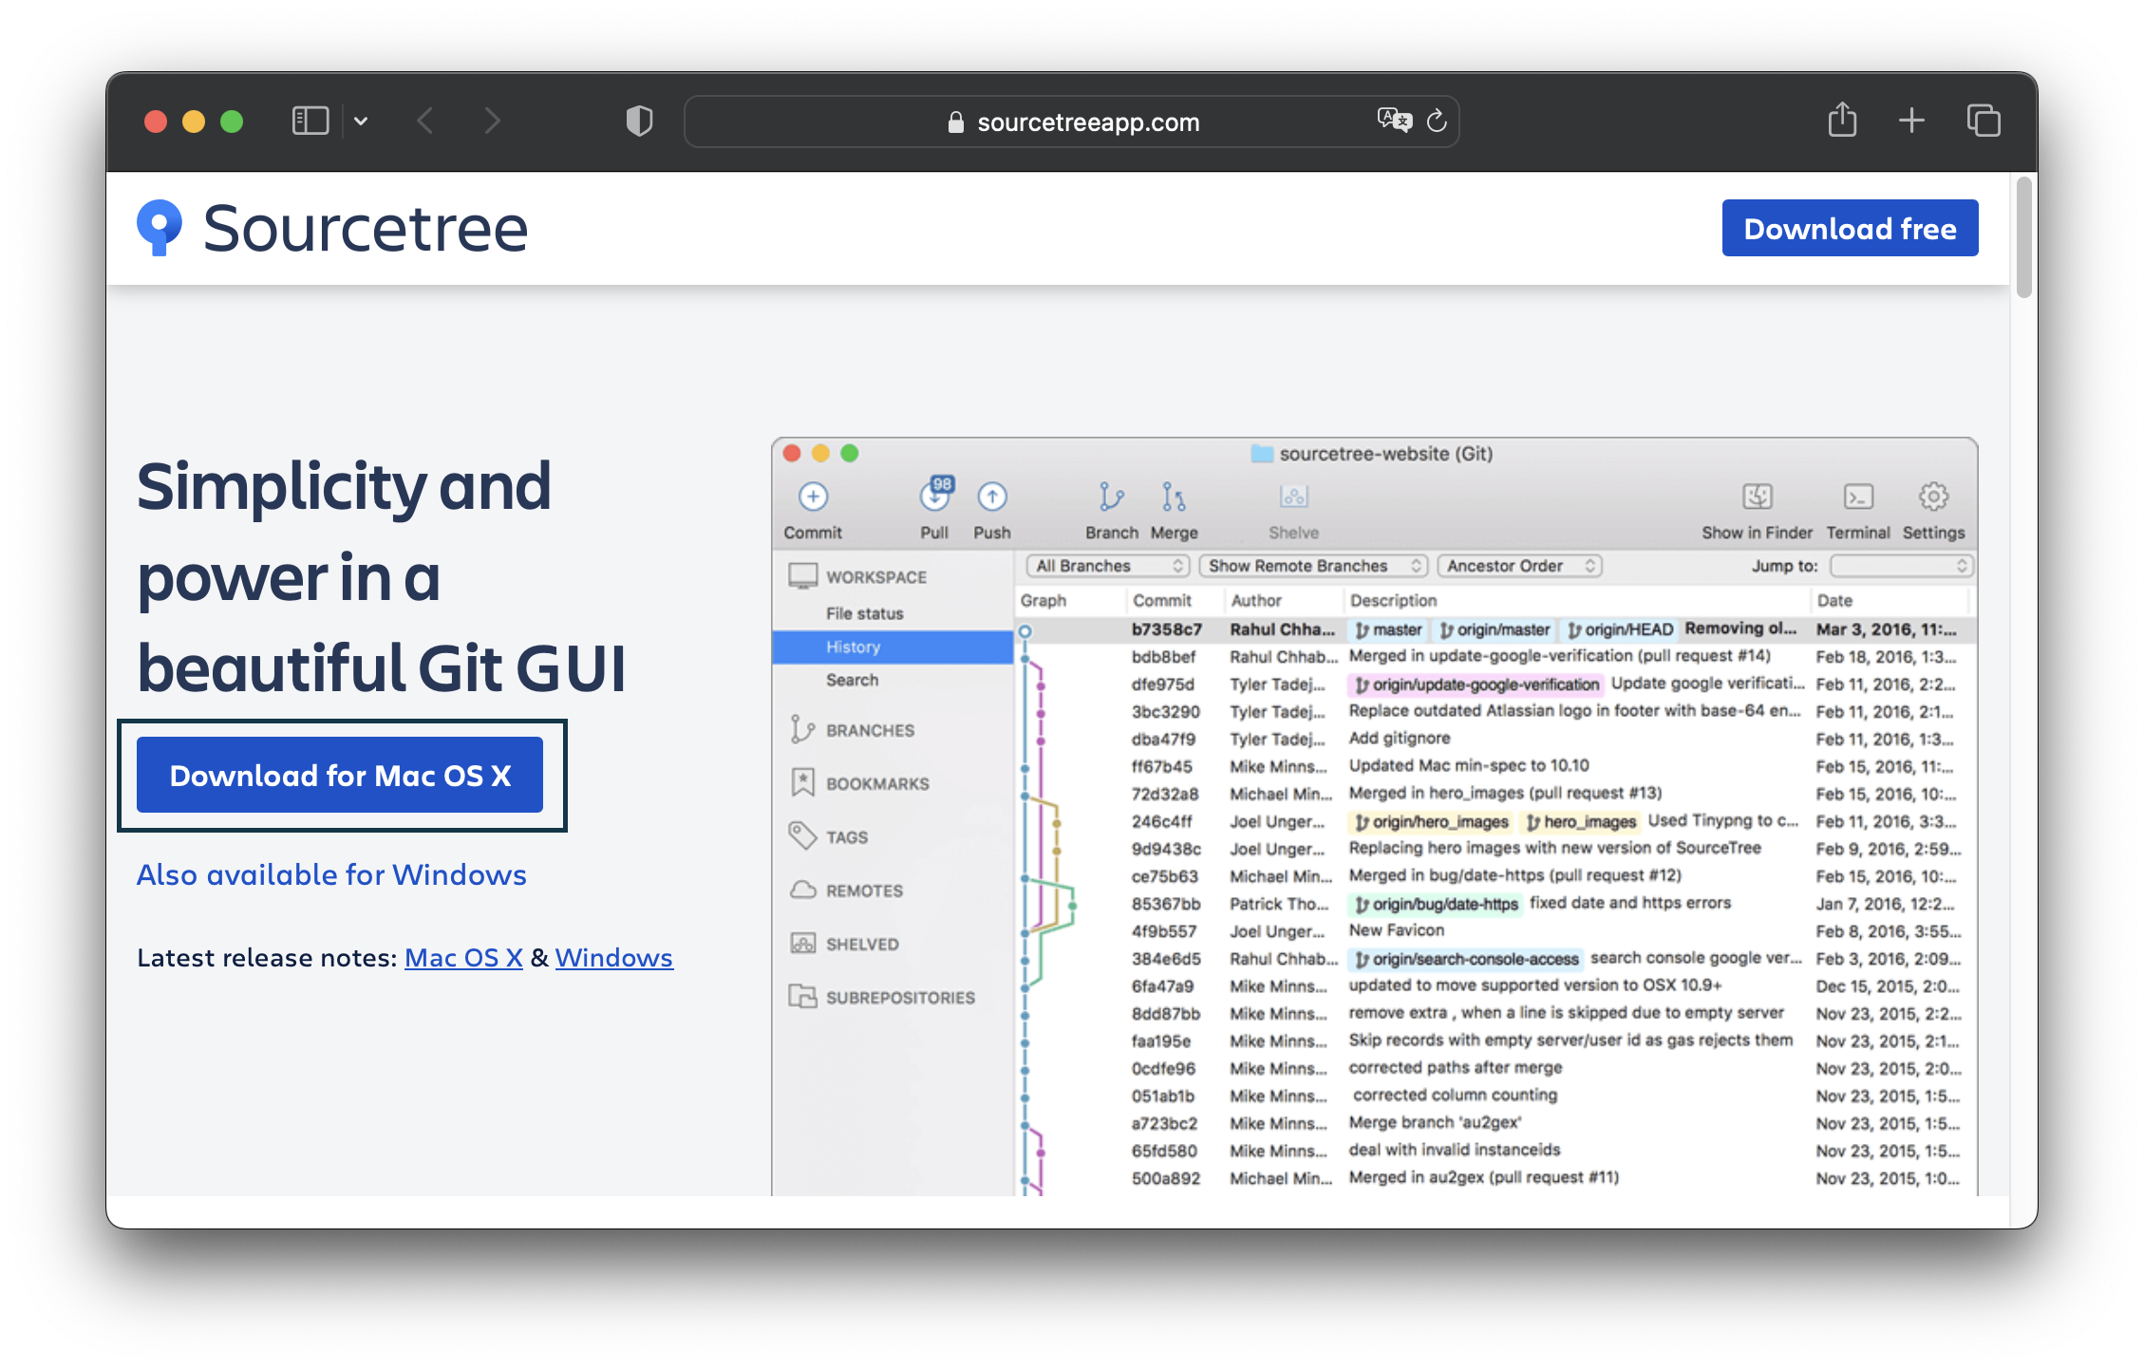Open the Windows release notes link
Viewport: 2144px width, 1369px height.
click(x=613, y=957)
